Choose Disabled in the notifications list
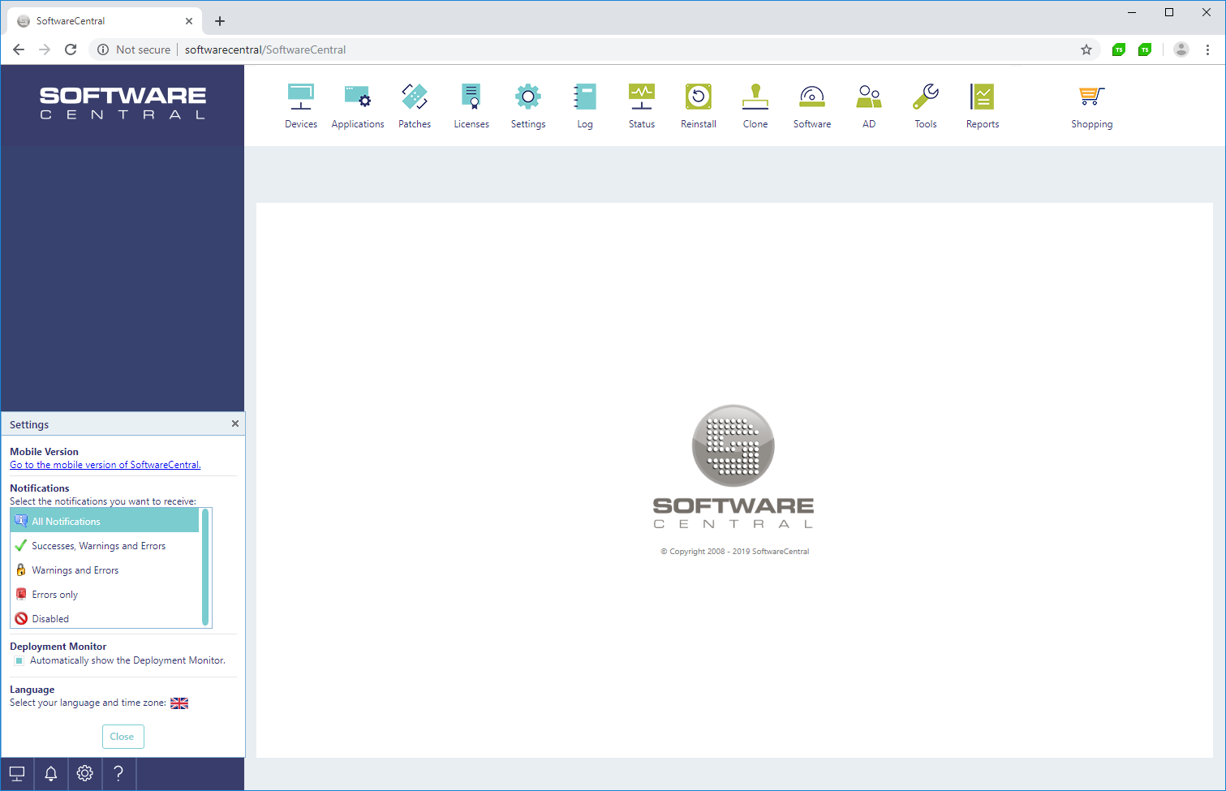The height and width of the screenshot is (791, 1226). pyautogui.click(x=50, y=619)
